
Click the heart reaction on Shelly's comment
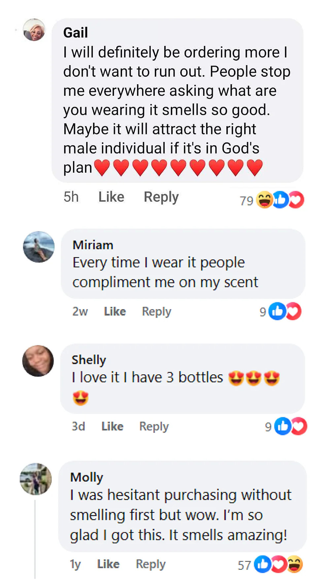pyautogui.click(x=299, y=426)
